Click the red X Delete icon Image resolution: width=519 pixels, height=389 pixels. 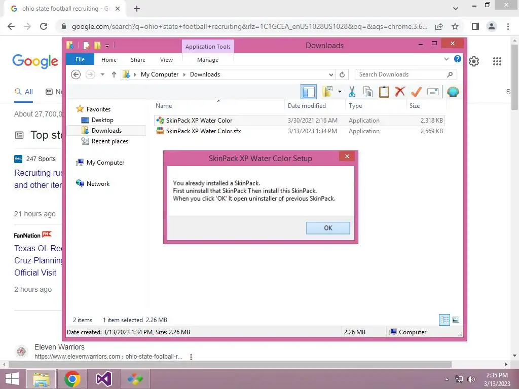click(x=400, y=91)
